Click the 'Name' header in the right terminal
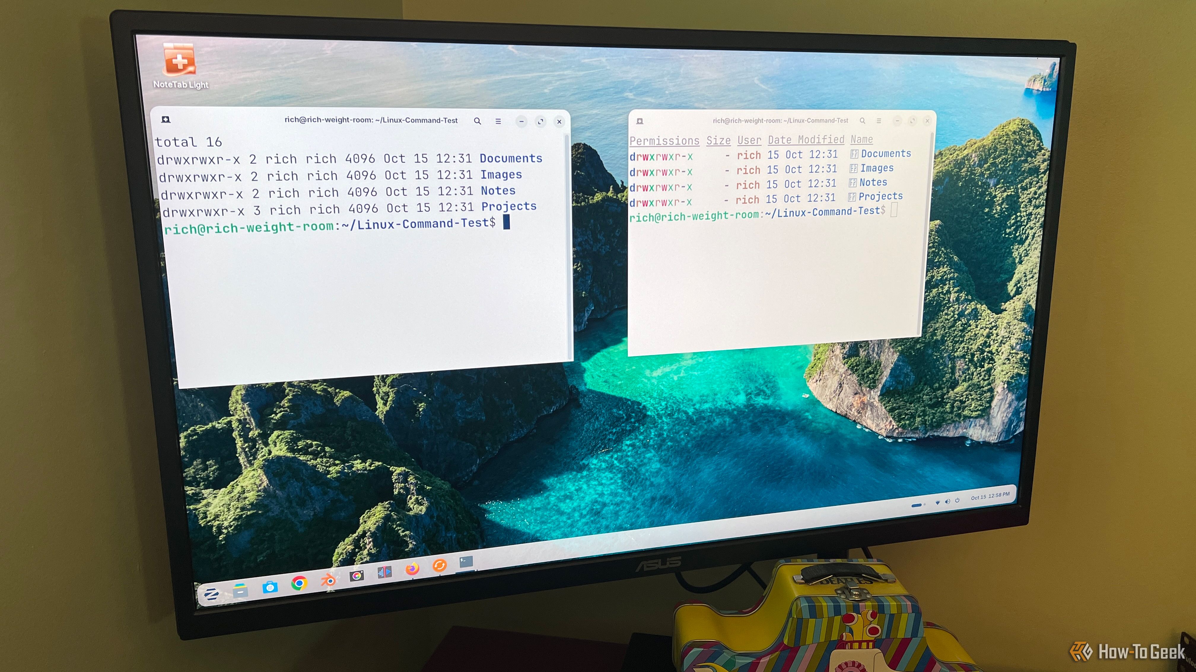1196x672 pixels. tap(862, 139)
